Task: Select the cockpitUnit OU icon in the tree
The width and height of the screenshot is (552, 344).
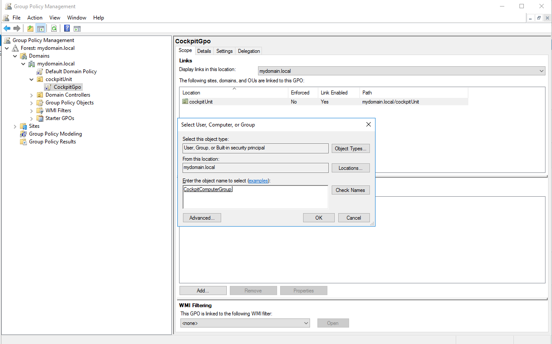Action: [x=40, y=79]
